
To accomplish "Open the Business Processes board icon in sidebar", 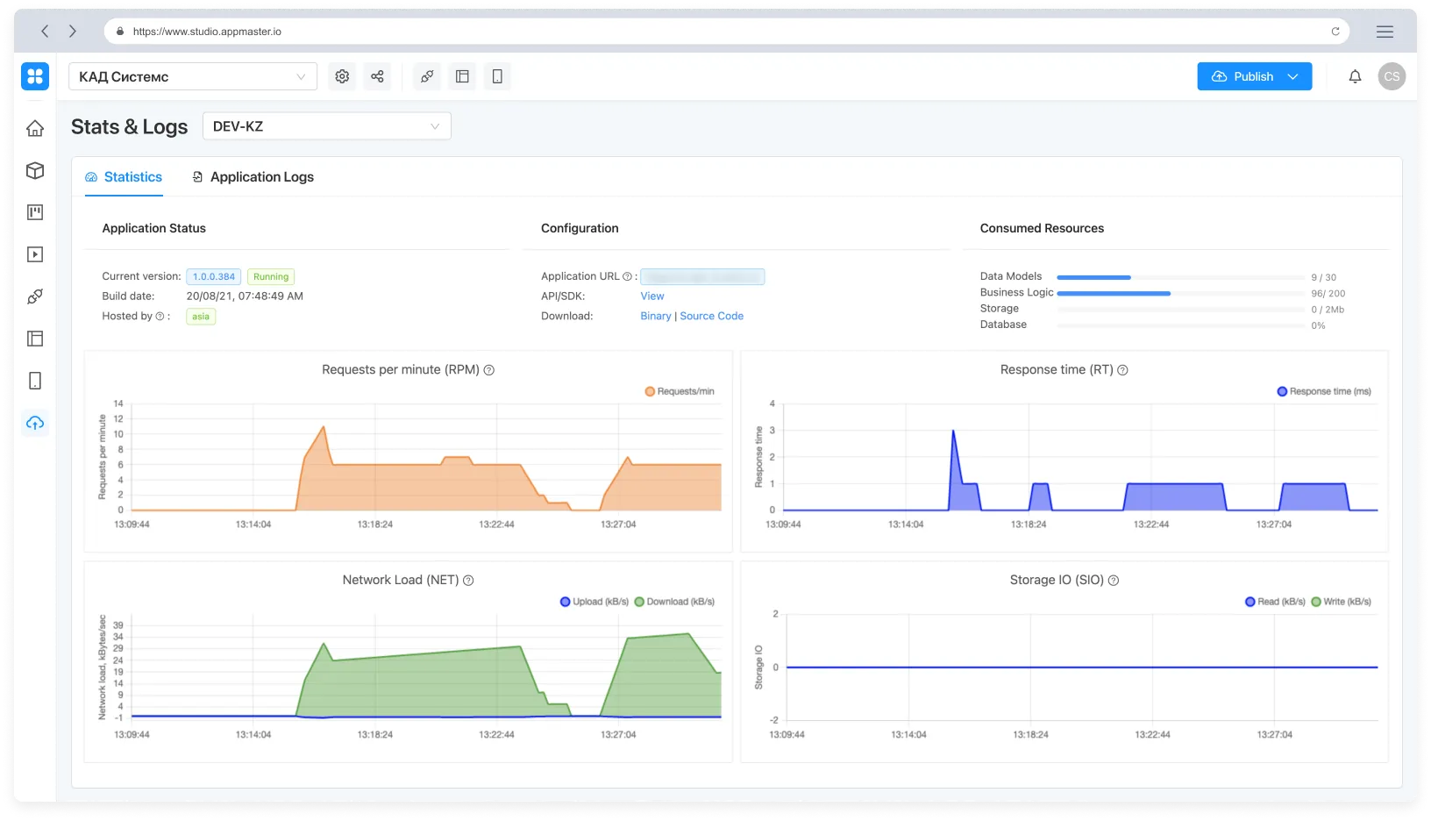I will [35, 211].
